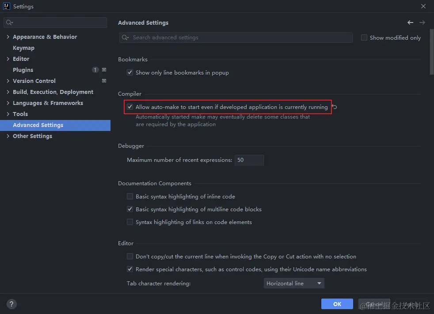The width and height of the screenshot is (434, 314).
Task: Click the forward navigation arrow
Action: (x=423, y=22)
